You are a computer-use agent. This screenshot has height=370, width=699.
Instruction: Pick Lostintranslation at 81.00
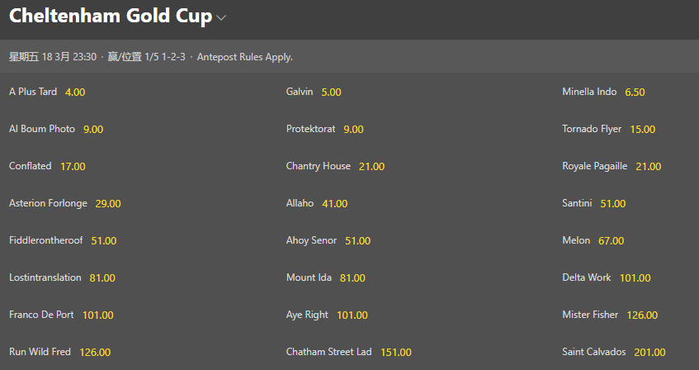[x=102, y=277]
